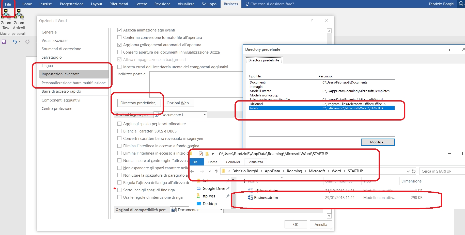Expand breadcrumb chevron after Roaming
The width and height of the screenshot is (465, 235).
pos(305,171)
